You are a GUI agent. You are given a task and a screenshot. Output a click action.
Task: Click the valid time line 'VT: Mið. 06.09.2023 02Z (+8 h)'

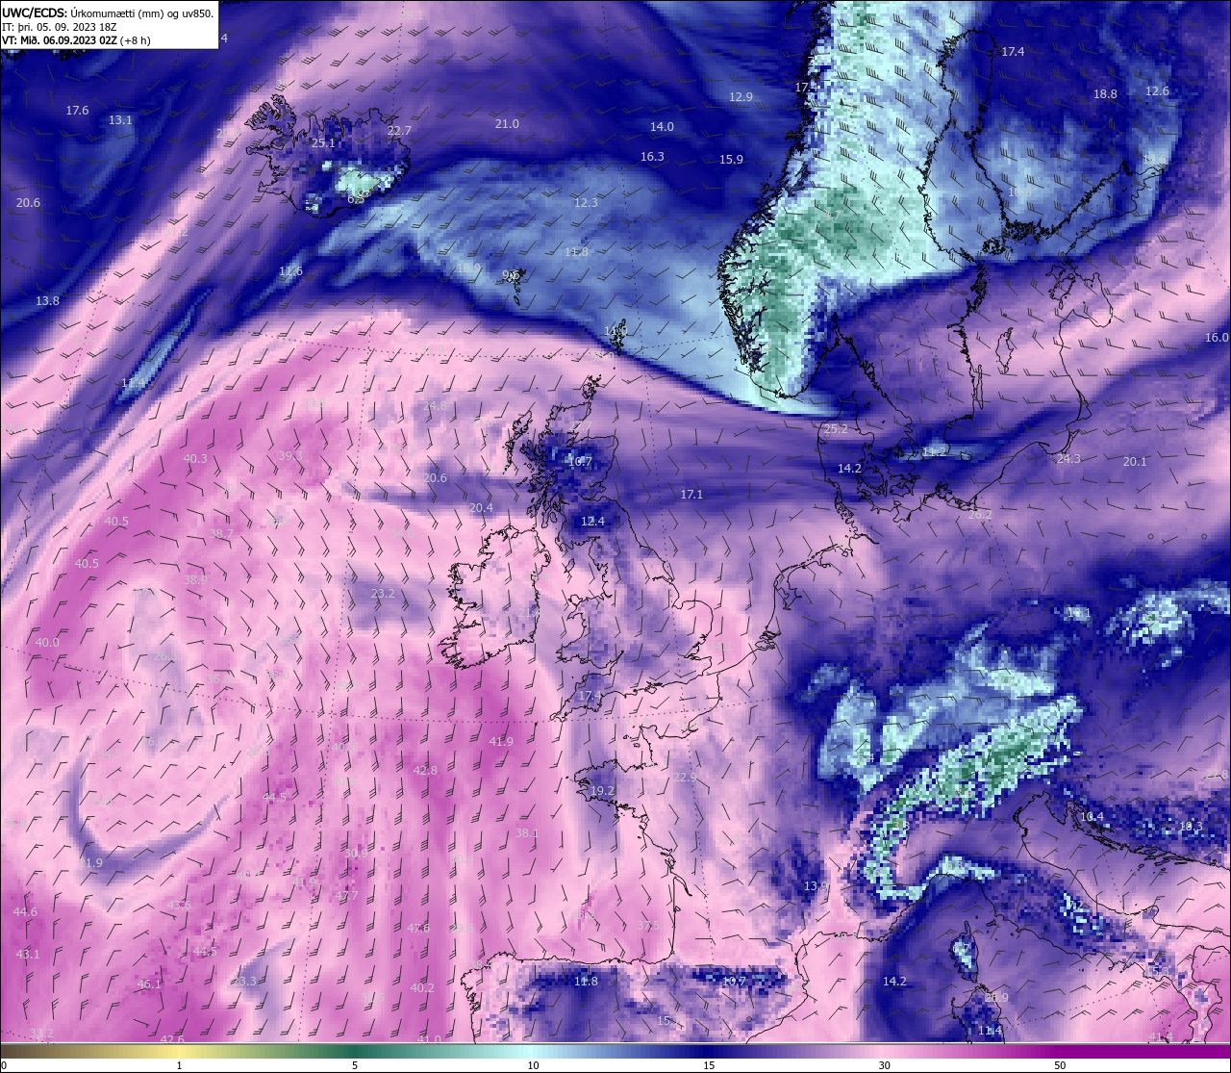point(76,40)
